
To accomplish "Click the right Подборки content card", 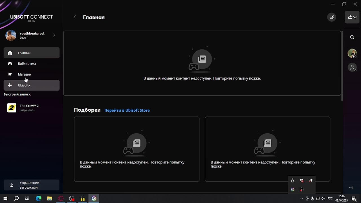I will point(267,149).
